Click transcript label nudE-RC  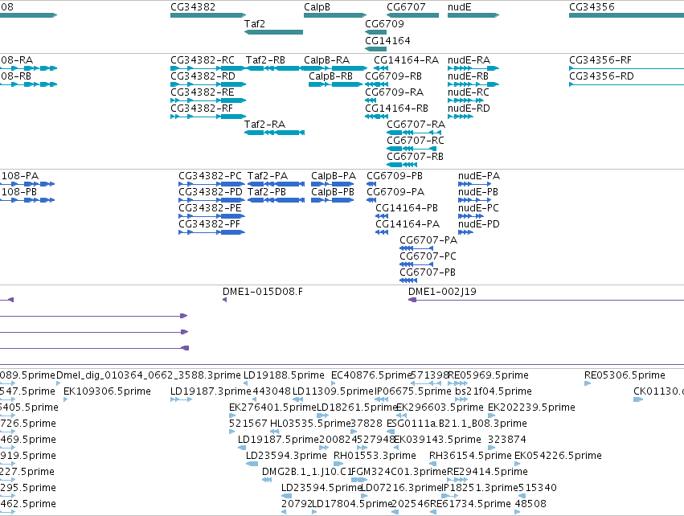pos(469,92)
